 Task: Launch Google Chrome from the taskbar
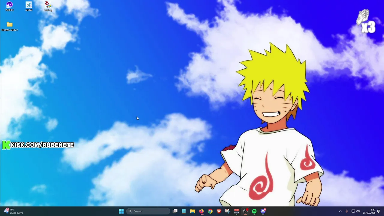(x=210, y=211)
